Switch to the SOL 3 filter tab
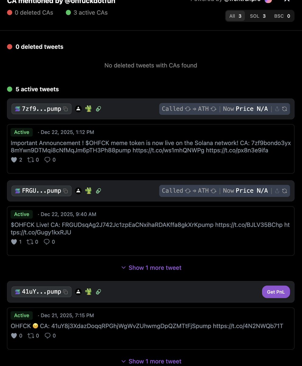 click(258, 16)
